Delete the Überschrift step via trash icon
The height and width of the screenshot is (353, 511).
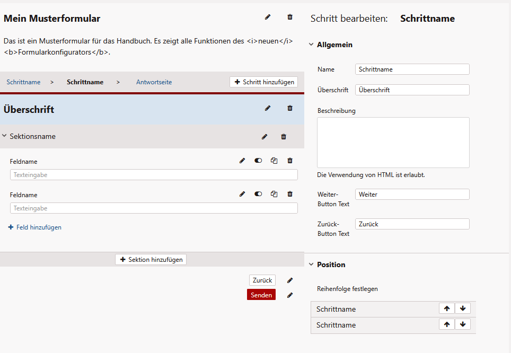tap(290, 108)
